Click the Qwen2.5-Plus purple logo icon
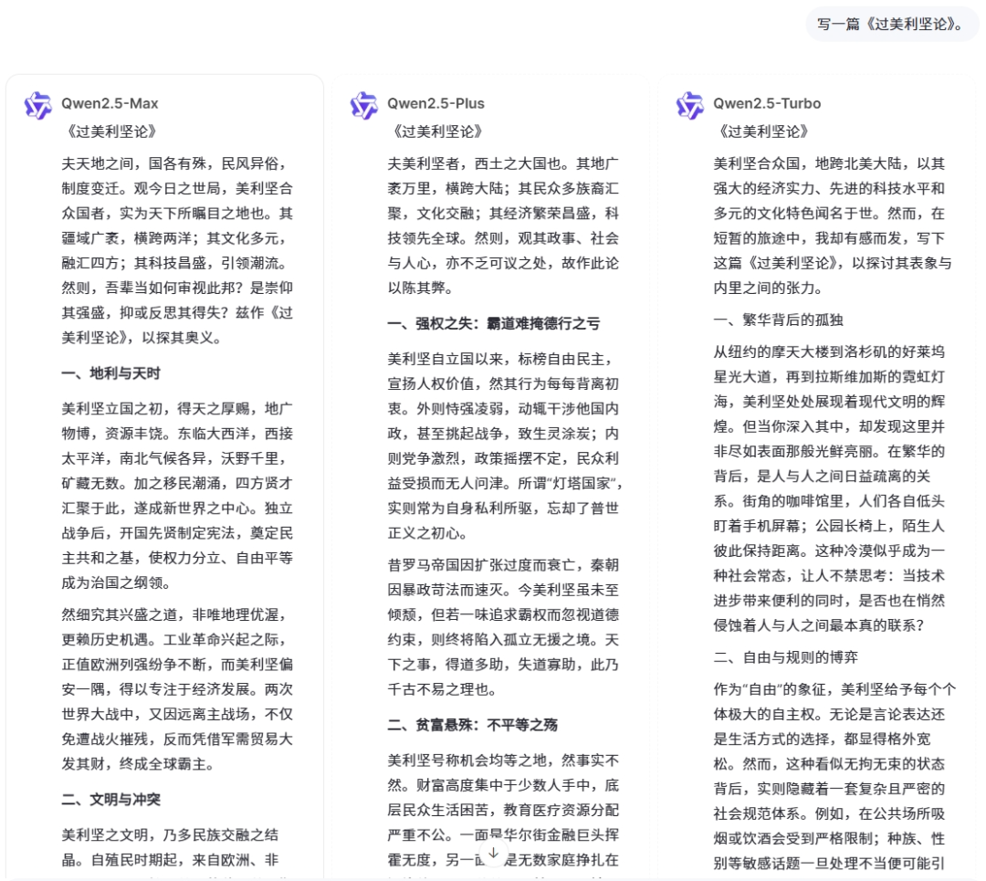The height and width of the screenshot is (881, 986). pyautogui.click(x=363, y=104)
